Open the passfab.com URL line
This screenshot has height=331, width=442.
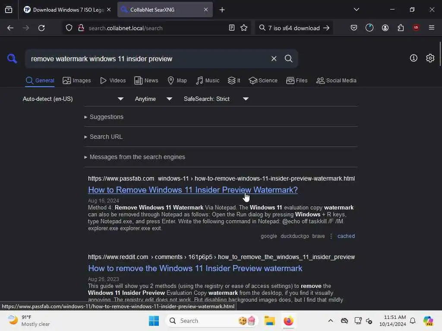point(221,178)
